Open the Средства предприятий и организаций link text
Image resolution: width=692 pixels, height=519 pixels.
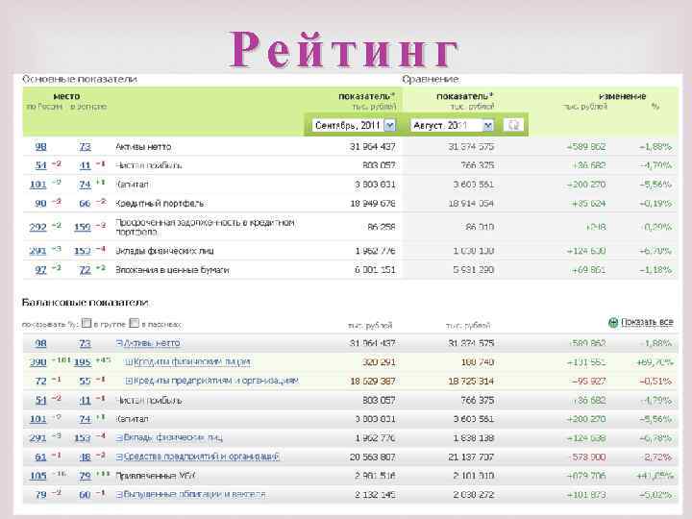202,457
